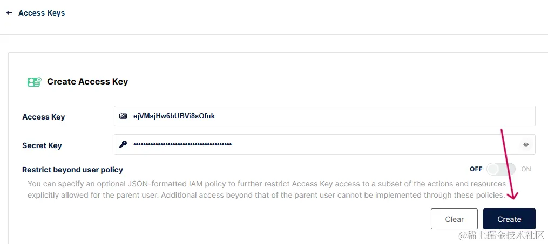This screenshot has width=548, height=244.
Task: Click the ON label beside the policy switch
Action: 526,169
